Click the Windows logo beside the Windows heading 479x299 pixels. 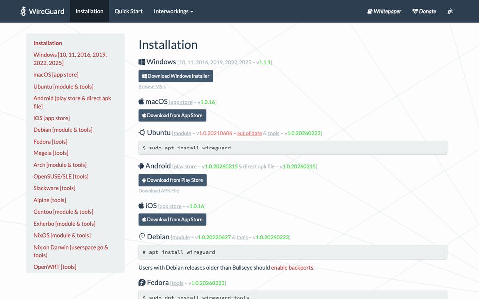point(141,62)
